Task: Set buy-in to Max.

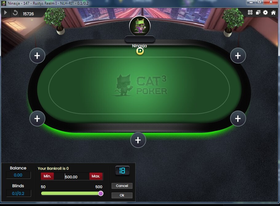Action: pos(96,176)
